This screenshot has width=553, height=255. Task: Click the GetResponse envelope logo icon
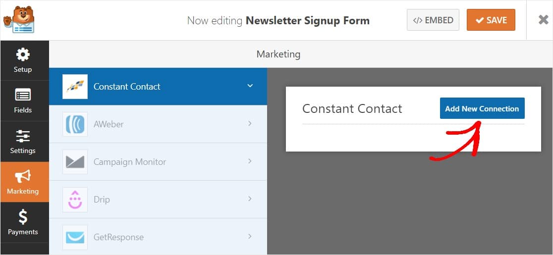point(75,237)
